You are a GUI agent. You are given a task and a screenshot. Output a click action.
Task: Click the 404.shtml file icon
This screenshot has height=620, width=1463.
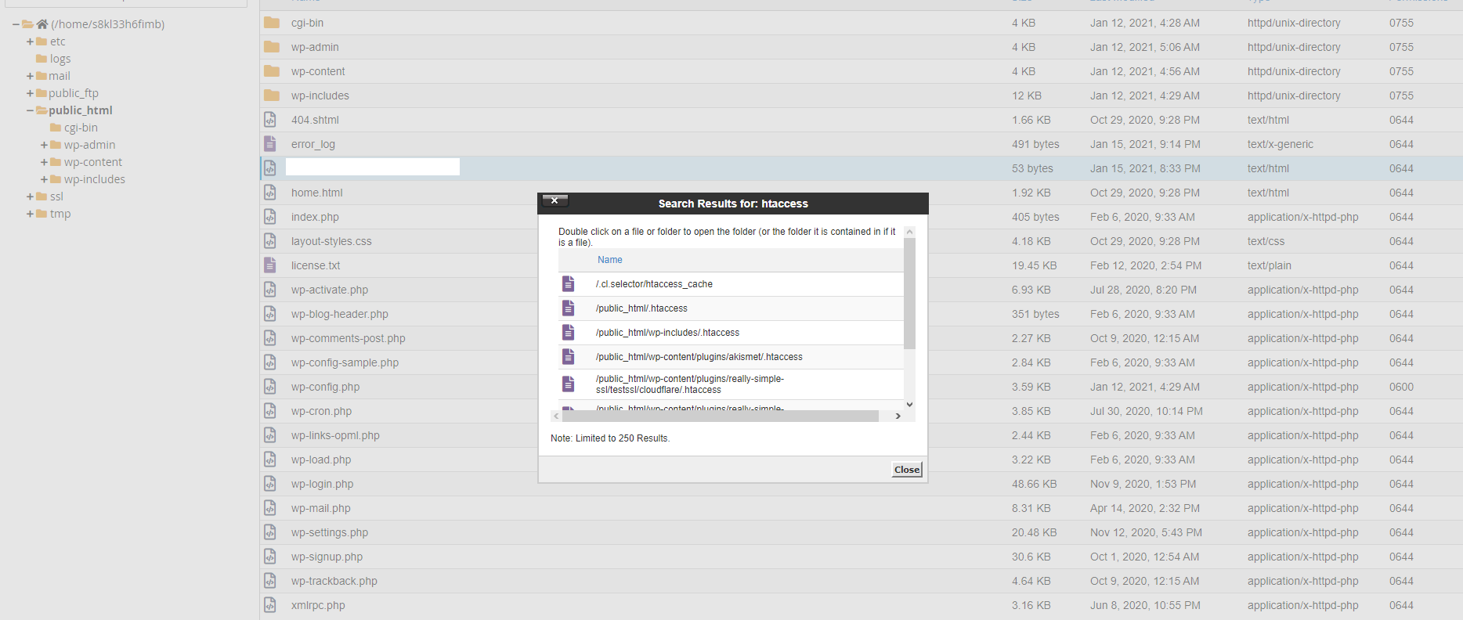(x=270, y=120)
